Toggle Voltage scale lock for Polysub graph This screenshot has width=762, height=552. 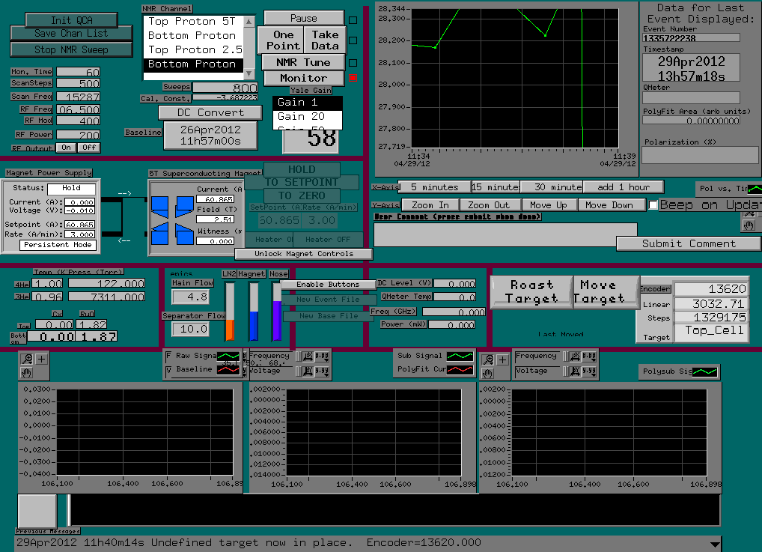pos(566,371)
